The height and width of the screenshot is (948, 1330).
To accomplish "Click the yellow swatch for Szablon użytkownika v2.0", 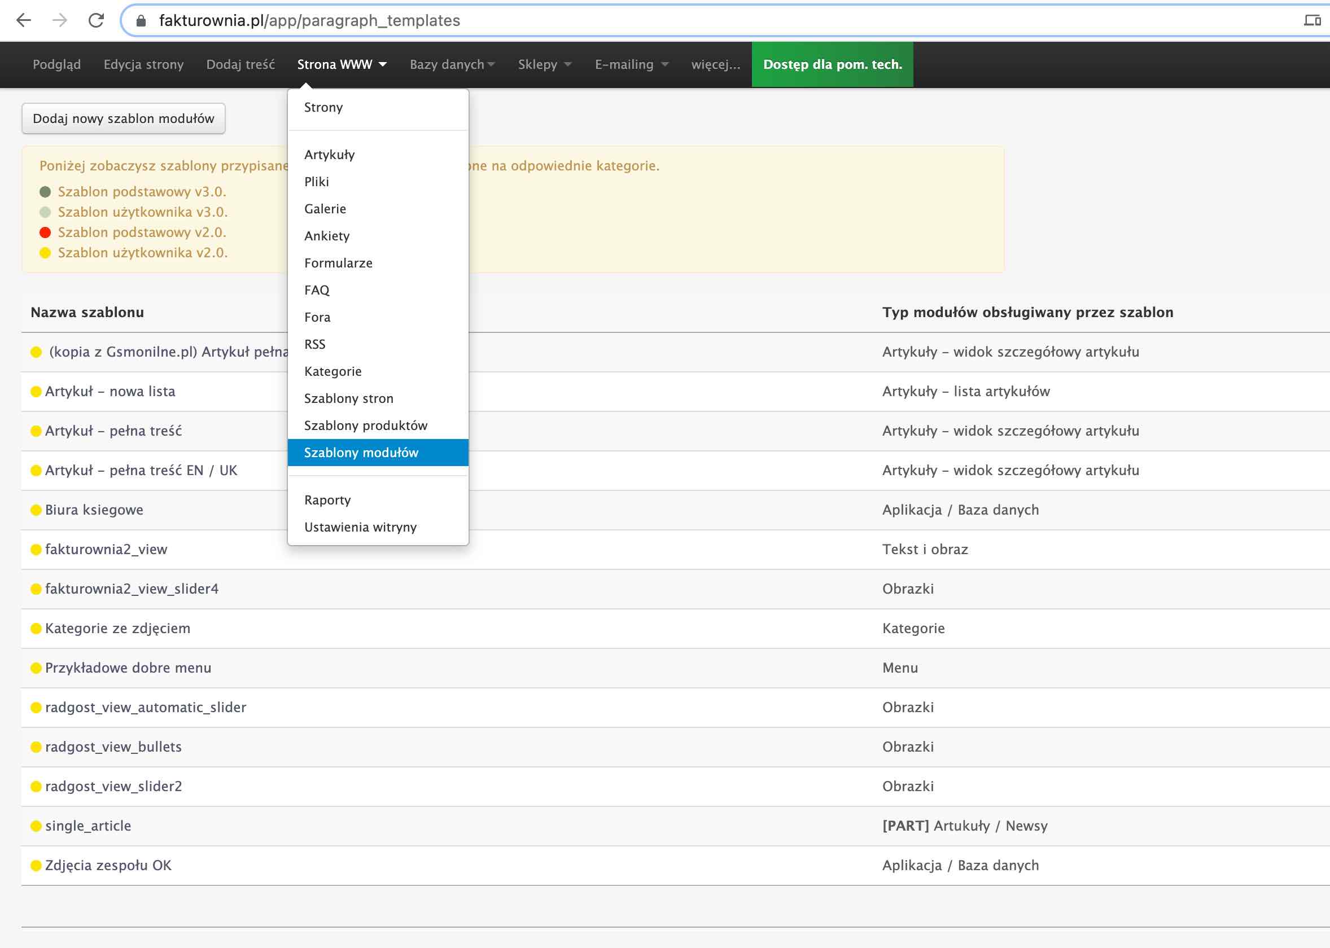I will [x=45, y=252].
